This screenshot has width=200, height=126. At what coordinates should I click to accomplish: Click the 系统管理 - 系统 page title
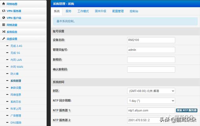coord(63,4)
